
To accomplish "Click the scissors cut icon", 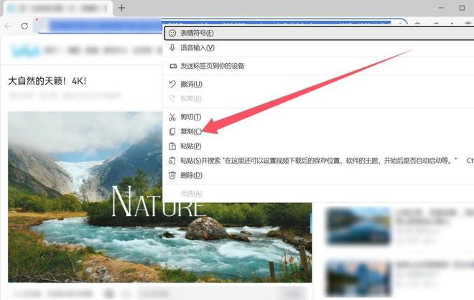I will tap(172, 116).
